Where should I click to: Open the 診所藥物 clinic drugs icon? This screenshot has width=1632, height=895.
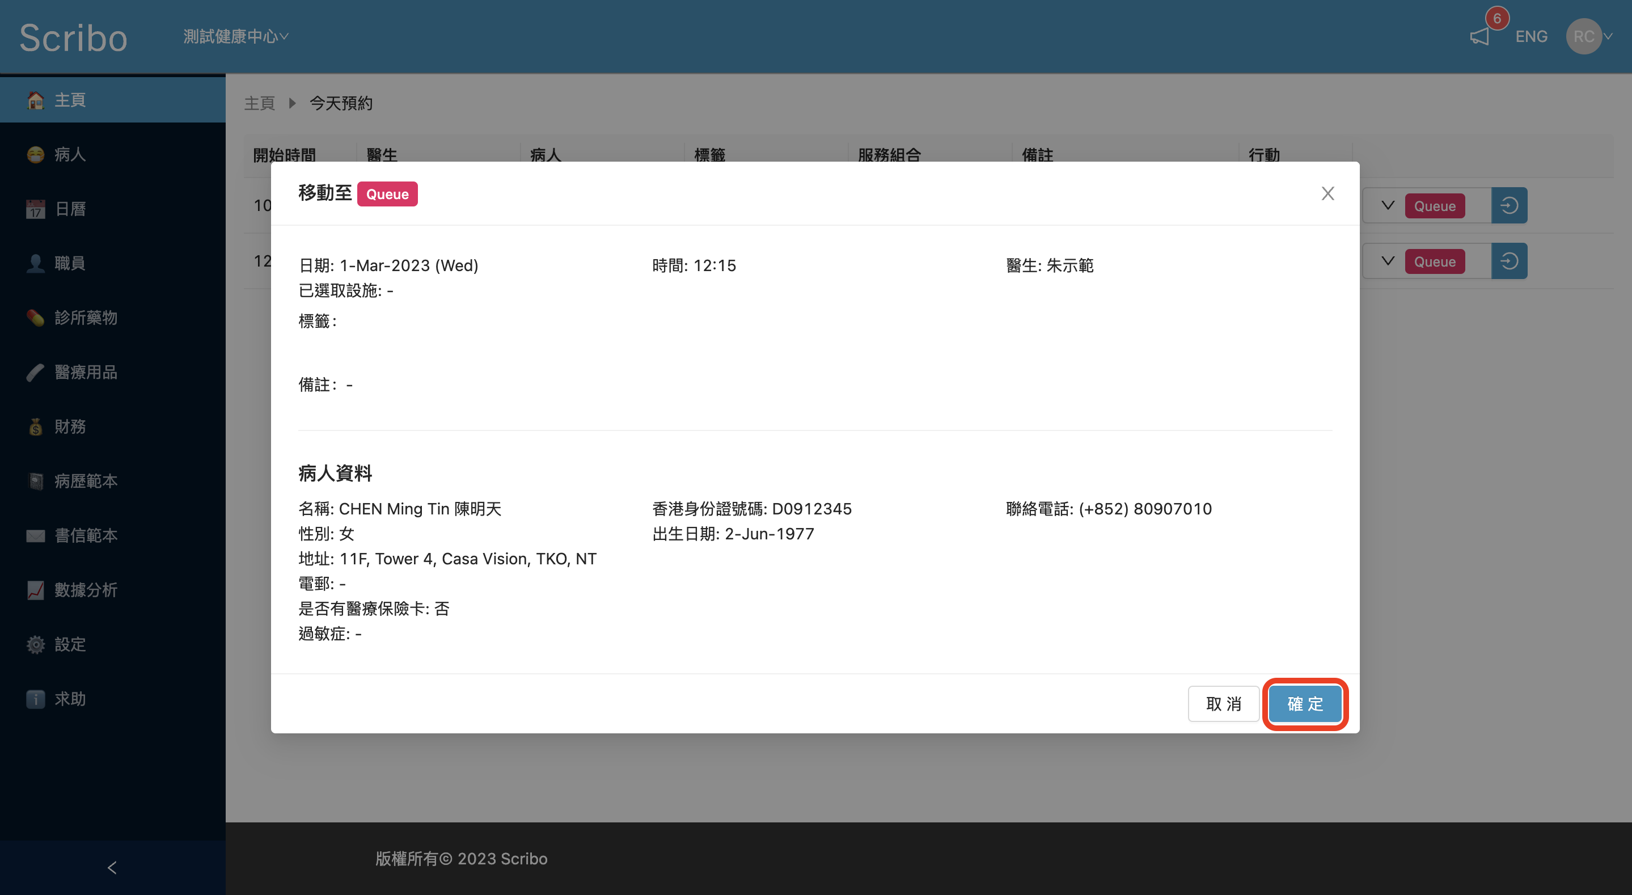click(36, 318)
